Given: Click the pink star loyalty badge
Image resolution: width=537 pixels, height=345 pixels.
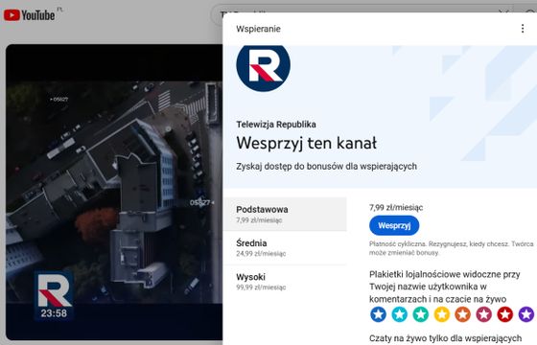Looking at the screenshot, I should (x=484, y=314).
